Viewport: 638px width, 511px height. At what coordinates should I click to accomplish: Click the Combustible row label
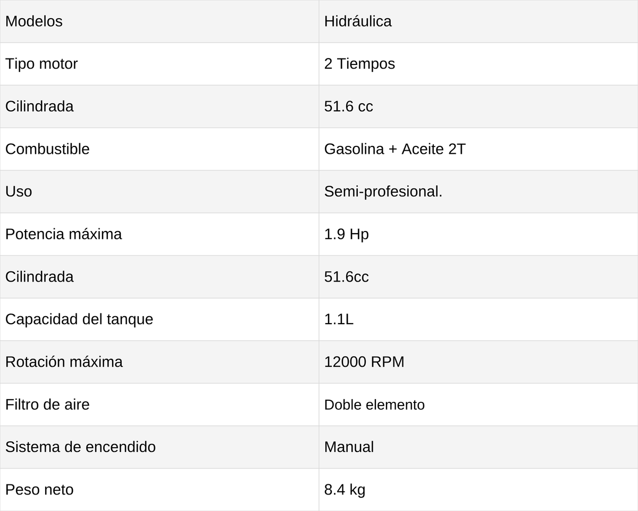point(47,149)
